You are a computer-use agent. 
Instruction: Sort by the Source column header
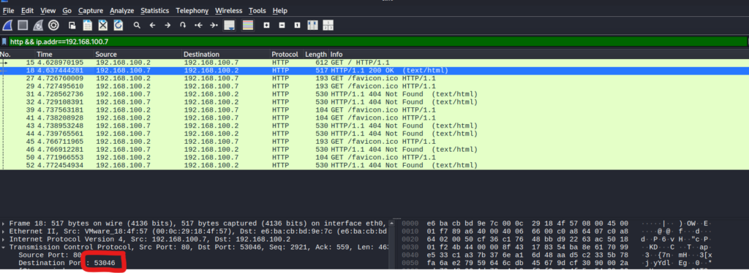coord(138,54)
